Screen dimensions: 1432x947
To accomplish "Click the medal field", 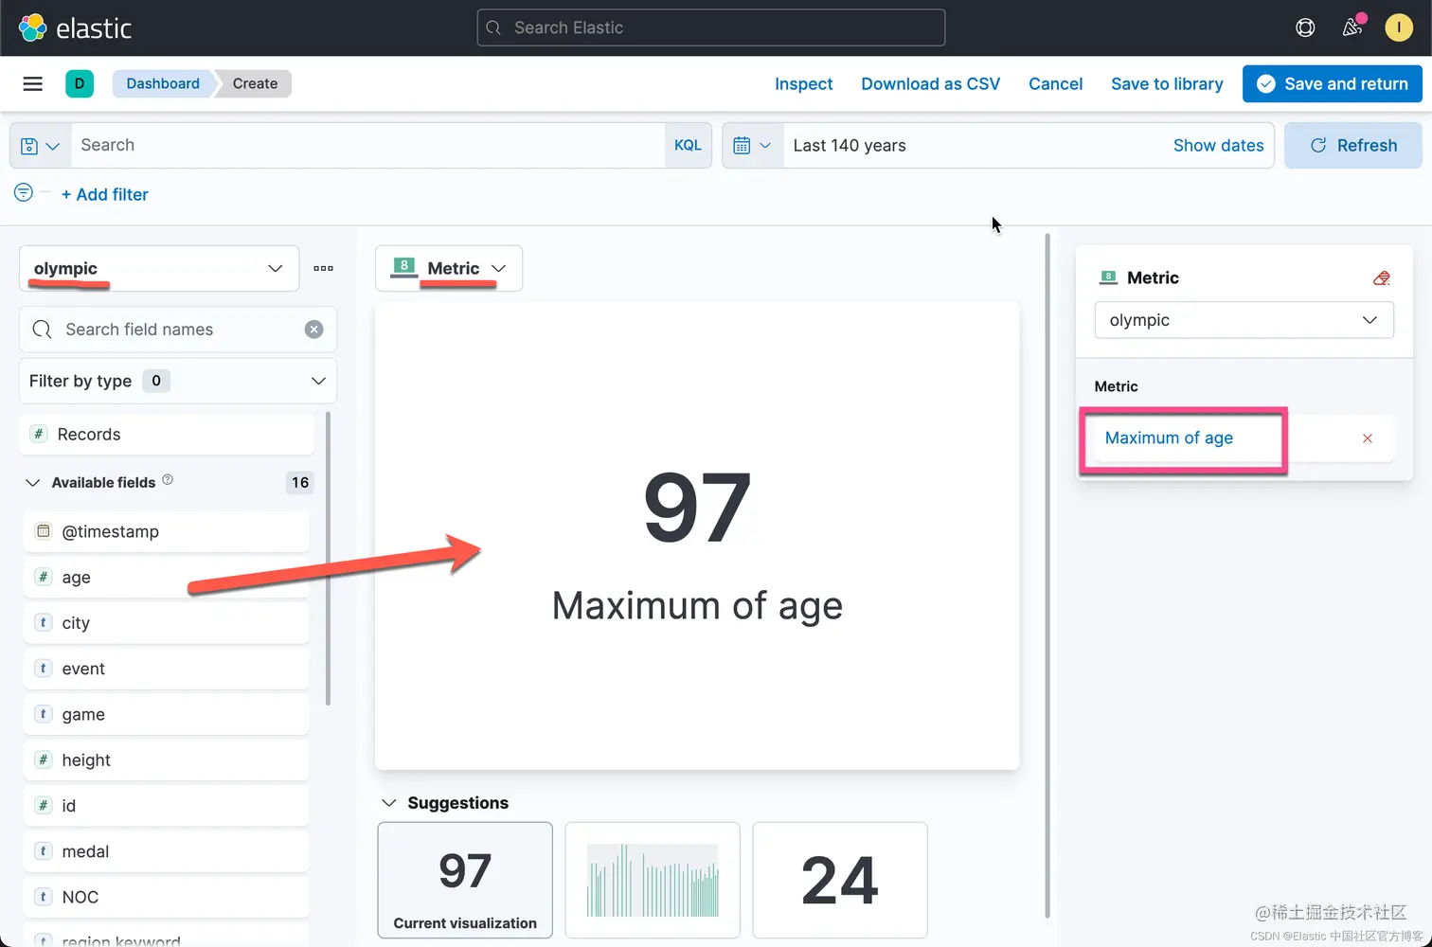I will pos(167,850).
